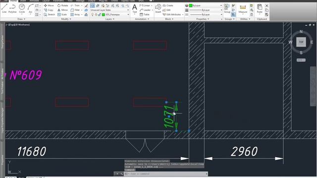Image resolution: width=317 pixels, height=178 pixels.
Task: Click the Edit Attributes button
Action: [x=172, y=14]
